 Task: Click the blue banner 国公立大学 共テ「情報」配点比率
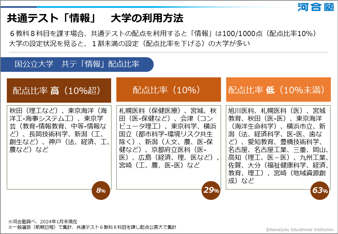click(x=77, y=64)
